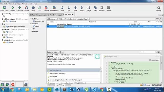Click the Jump to: button

[x=159, y=19]
